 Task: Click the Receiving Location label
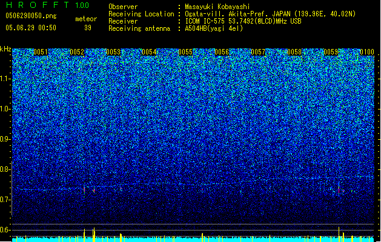coord(141,14)
